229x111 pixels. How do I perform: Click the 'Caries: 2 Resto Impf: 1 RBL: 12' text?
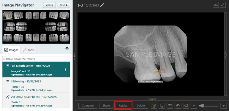151,82
